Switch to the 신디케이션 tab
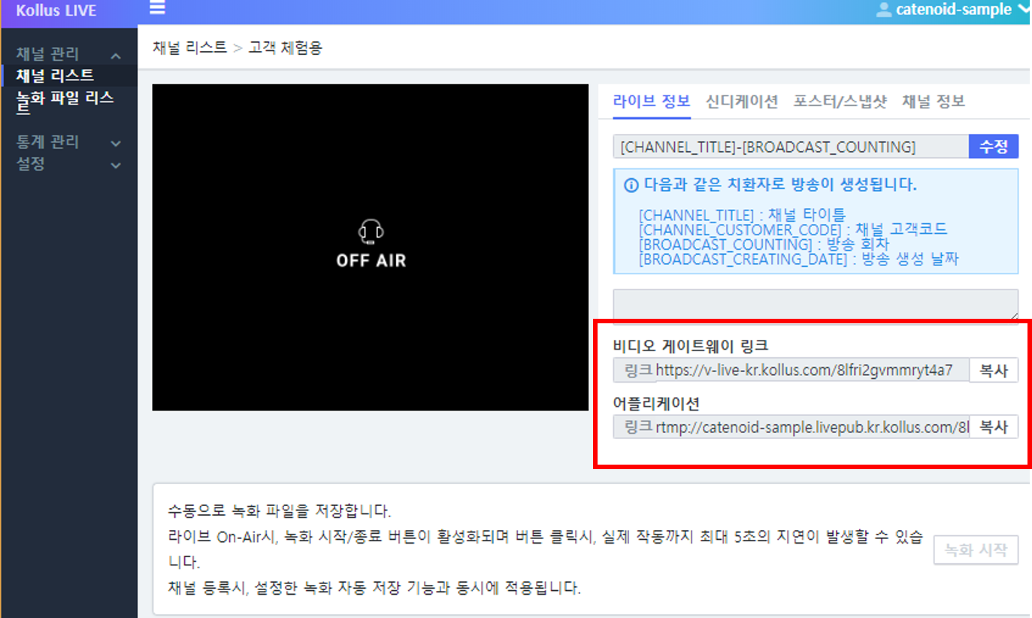 click(x=741, y=101)
